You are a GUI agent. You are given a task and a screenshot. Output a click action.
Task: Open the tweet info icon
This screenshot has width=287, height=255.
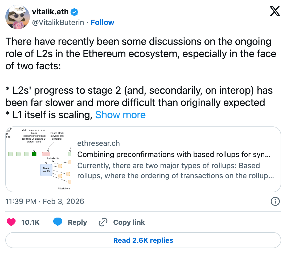(x=275, y=202)
